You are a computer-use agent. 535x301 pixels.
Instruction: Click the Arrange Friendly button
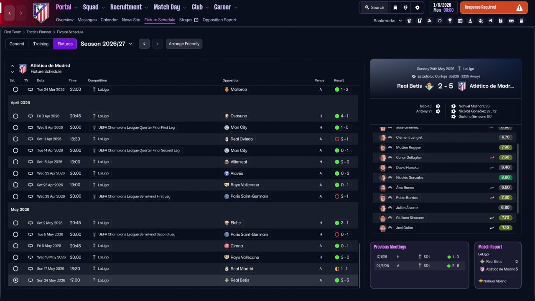pos(184,44)
